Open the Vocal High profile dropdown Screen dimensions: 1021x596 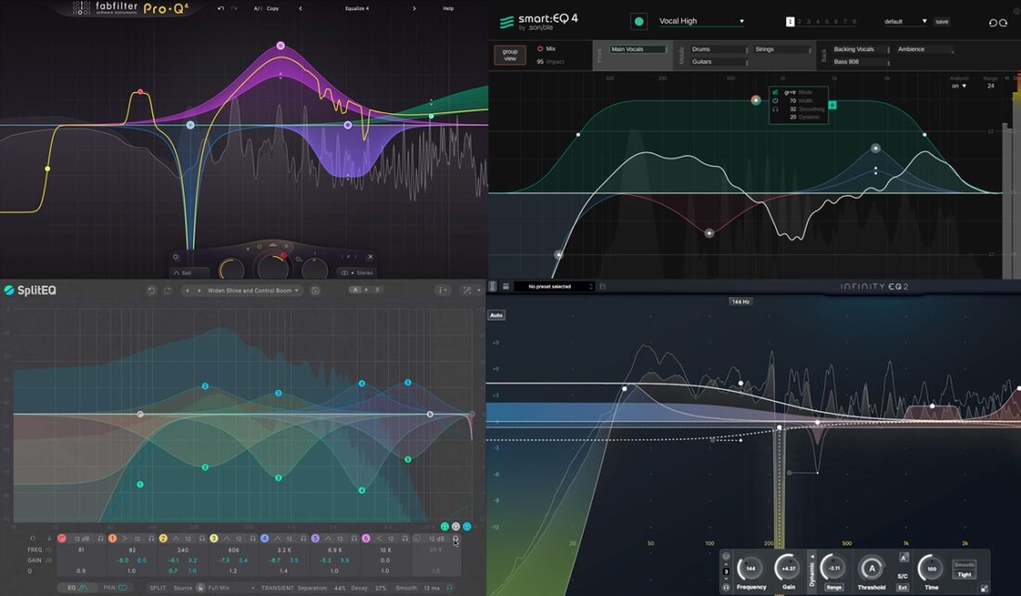coord(701,21)
